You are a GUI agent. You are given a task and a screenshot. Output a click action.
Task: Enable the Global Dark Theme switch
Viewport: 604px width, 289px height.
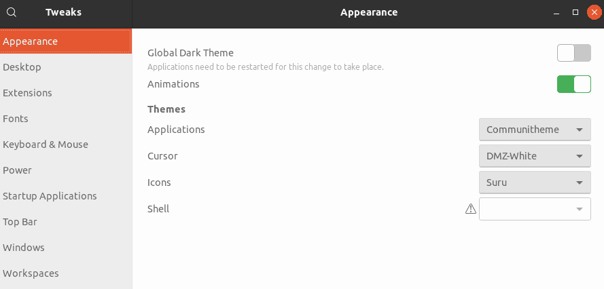point(574,53)
